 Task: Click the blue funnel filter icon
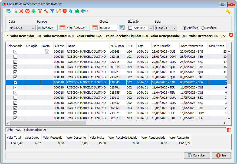tap(52, 11)
